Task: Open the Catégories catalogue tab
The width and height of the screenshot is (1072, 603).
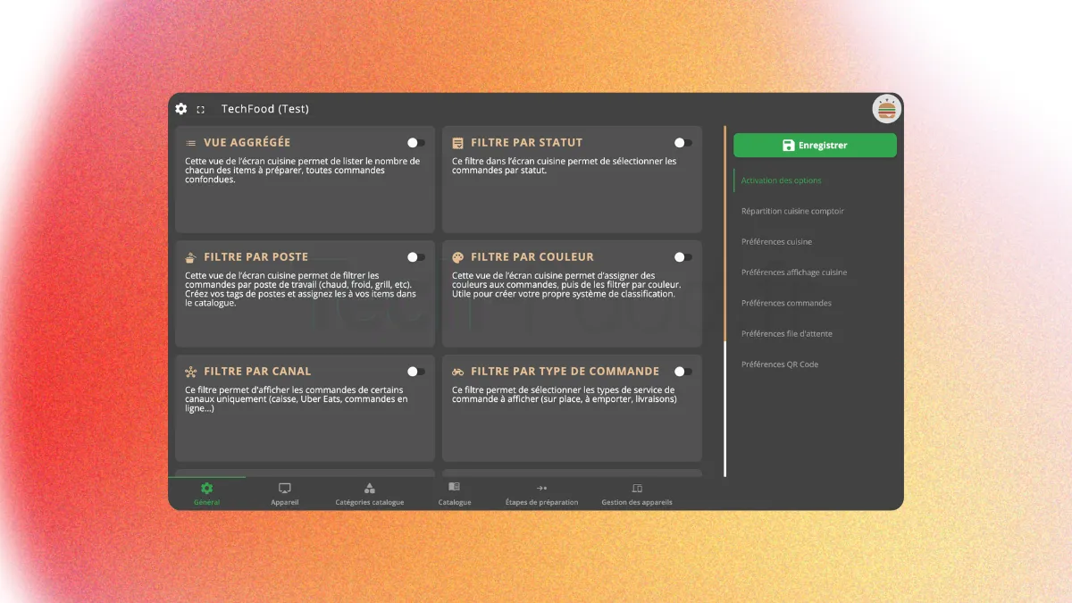Action: click(370, 493)
